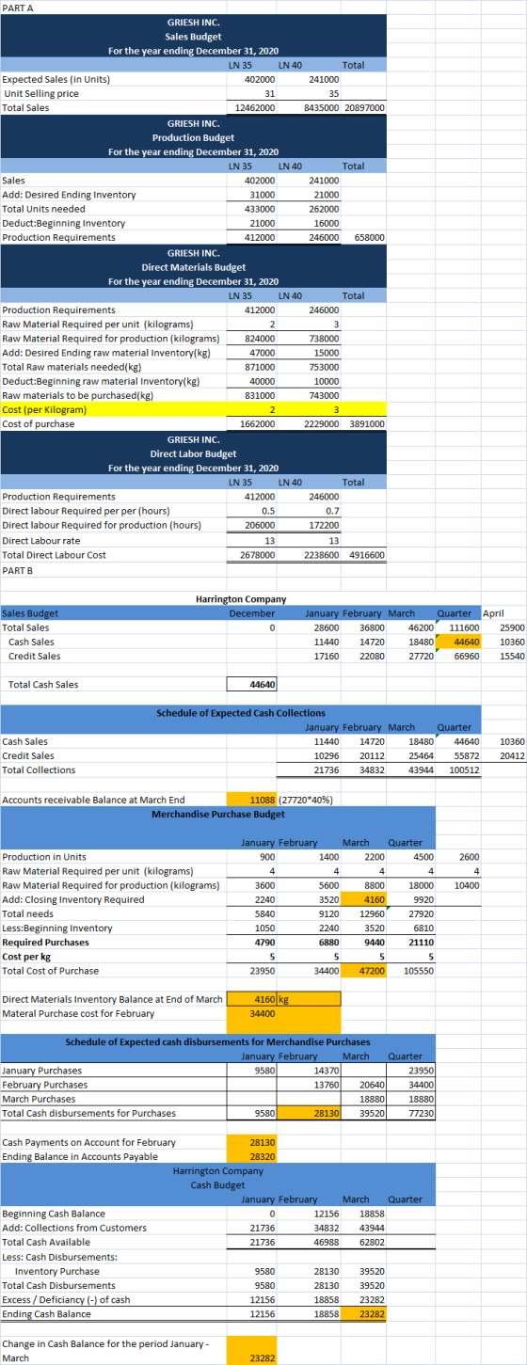Screen dimensions: 527x1365
Task: Select the 'Sales Budget' header cell
Action: coord(32,612)
